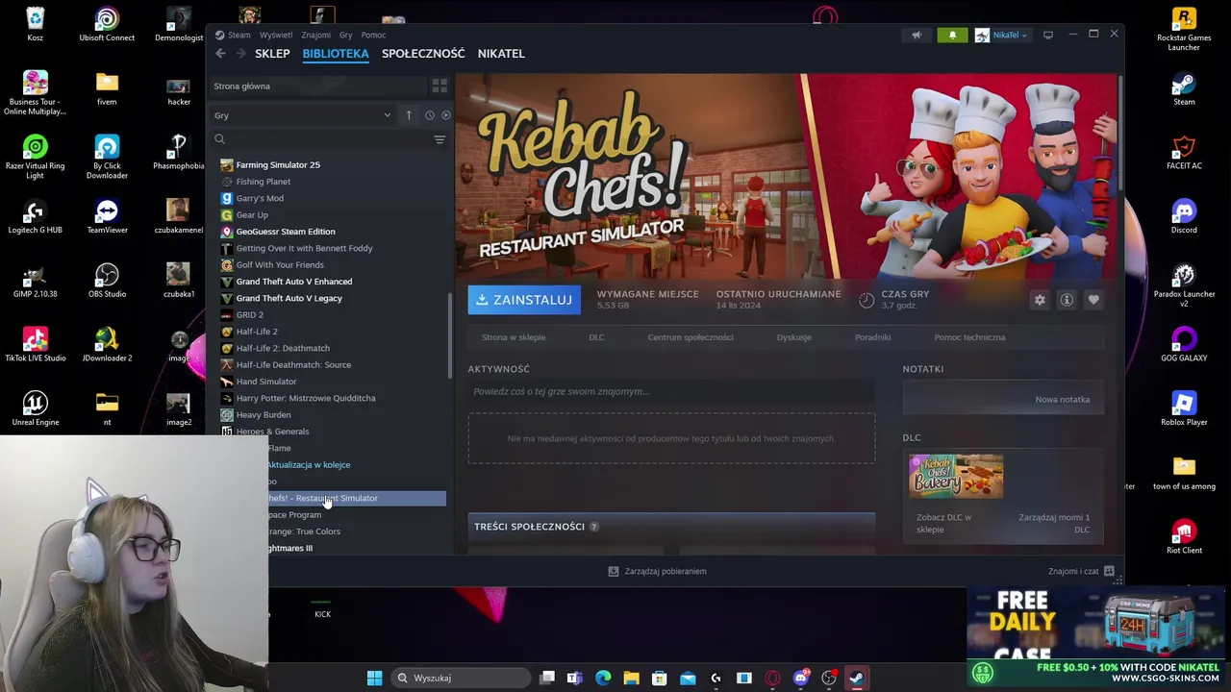
Task: Open OBS Studio from taskbar
Action: pyautogui.click(x=829, y=678)
